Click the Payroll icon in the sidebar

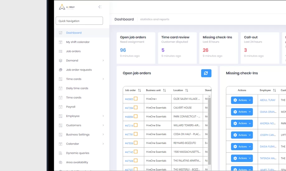pyautogui.click(x=61, y=107)
